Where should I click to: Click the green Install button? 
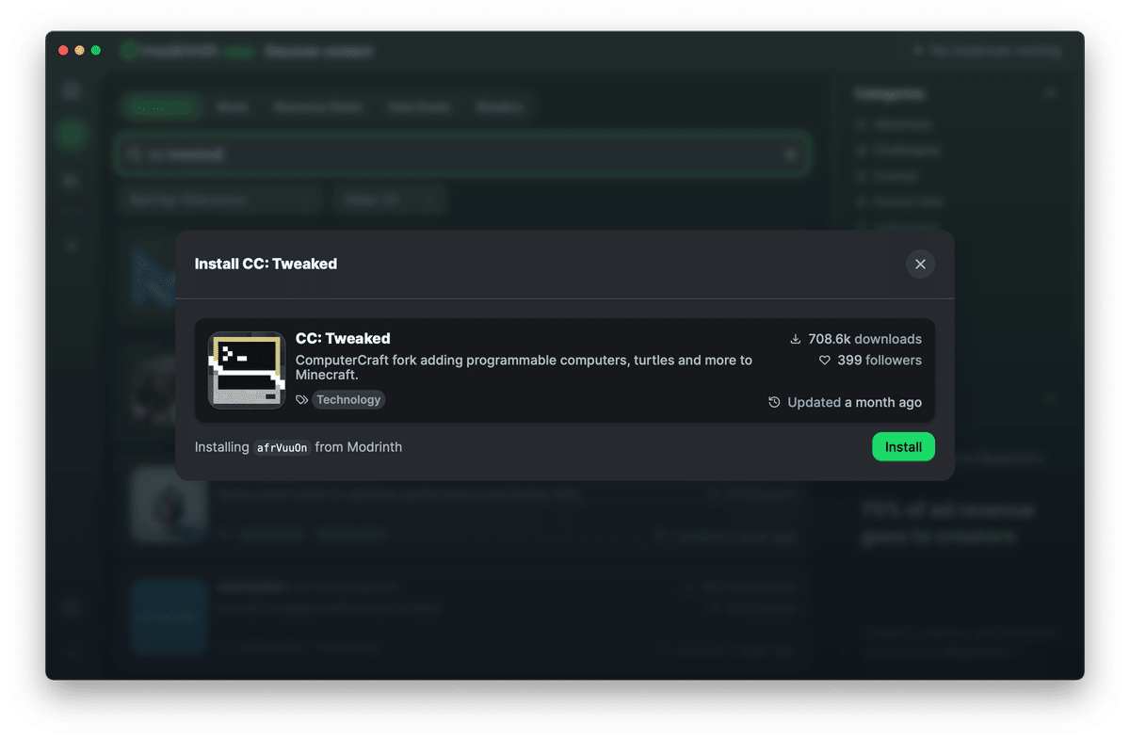(x=903, y=447)
